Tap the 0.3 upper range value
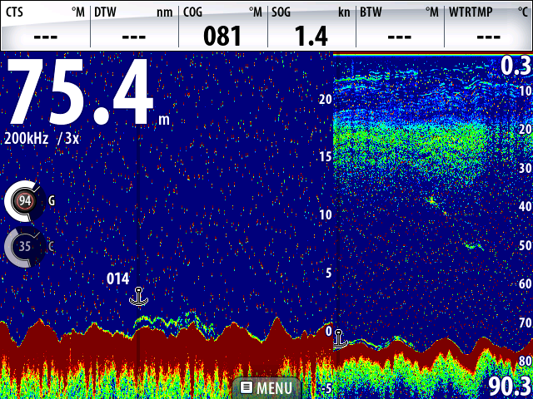The width and height of the screenshot is (533, 399). coord(516,66)
